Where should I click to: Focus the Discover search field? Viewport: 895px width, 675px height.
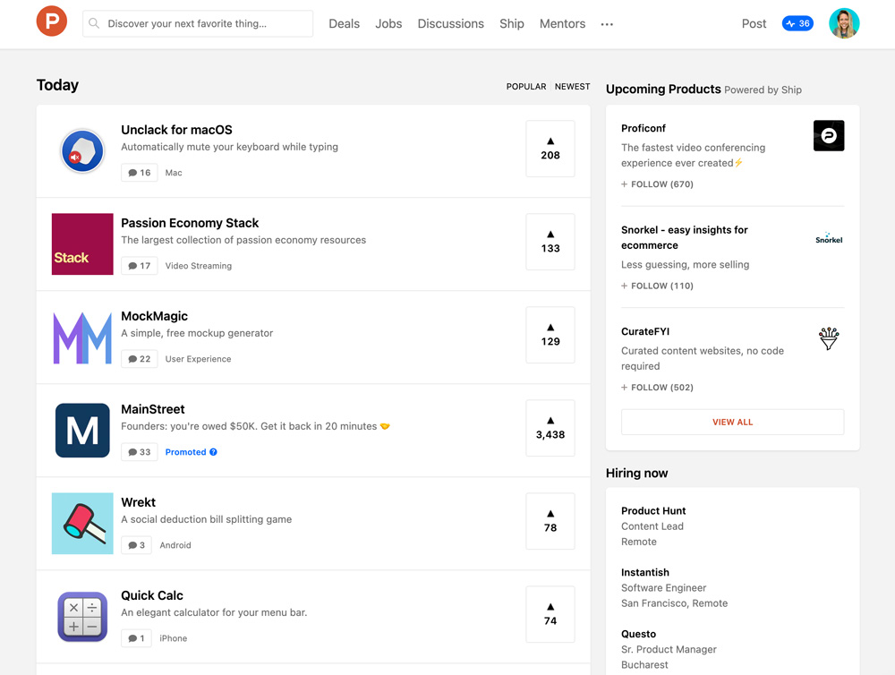tap(198, 23)
